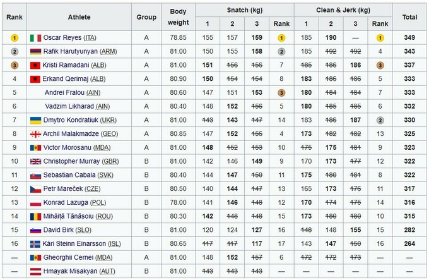Open Dmytro Kondratiuk's athlete page
Screen dimensions: 429x280
coord(71,119)
